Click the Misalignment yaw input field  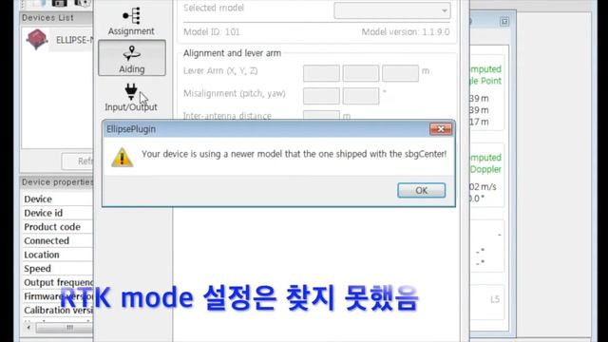click(x=361, y=96)
